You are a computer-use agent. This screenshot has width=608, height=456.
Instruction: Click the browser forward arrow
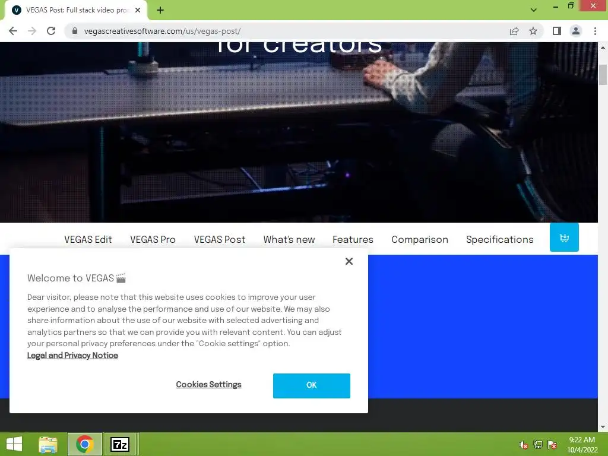click(32, 31)
